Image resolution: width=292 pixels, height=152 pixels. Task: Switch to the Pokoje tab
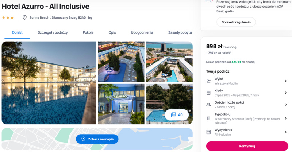[x=88, y=32]
